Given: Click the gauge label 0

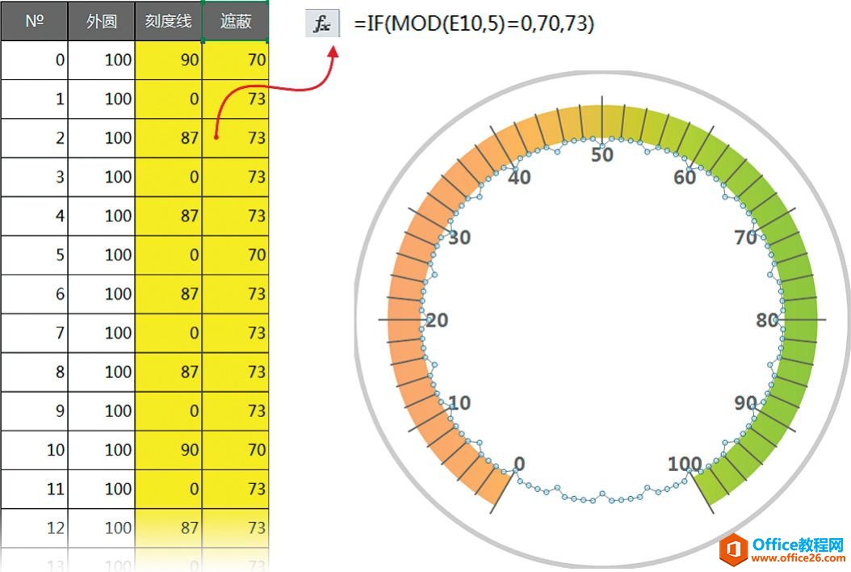Looking at the screenshot, I should point(519,464).
